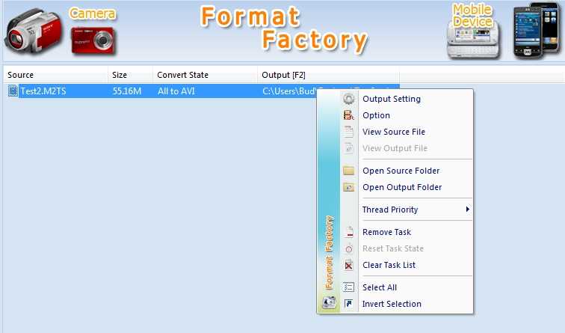Click the Camera banner label
The height and width of the screenshot is (333, 565).
93,13
